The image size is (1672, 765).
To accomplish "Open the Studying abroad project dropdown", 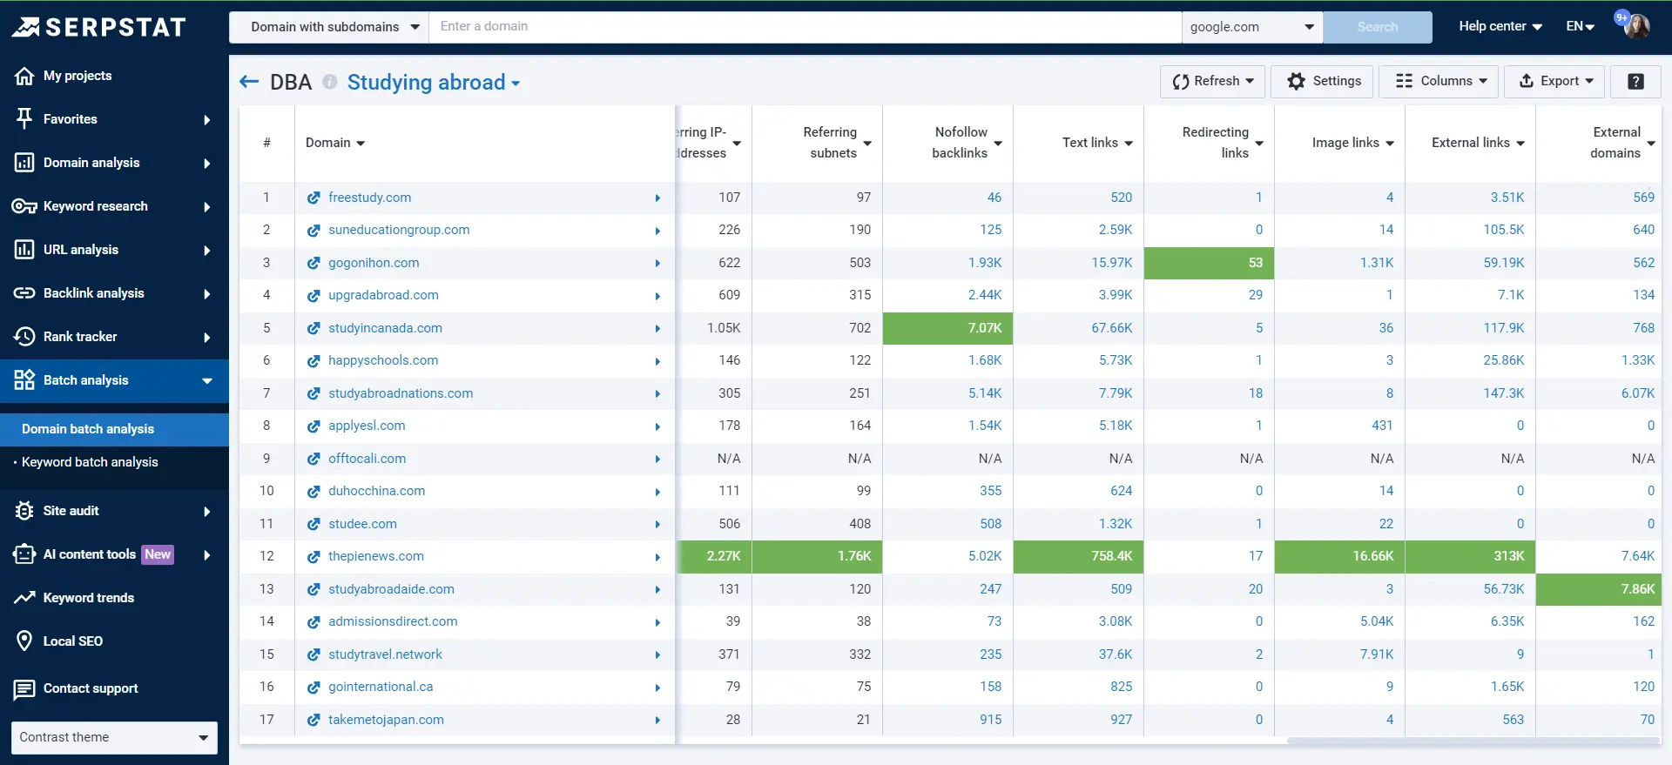I will (x=434, y=82).
